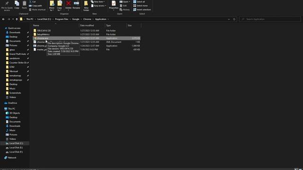
Task: Click the Copy ribbon icon
Action: (17, 5)
